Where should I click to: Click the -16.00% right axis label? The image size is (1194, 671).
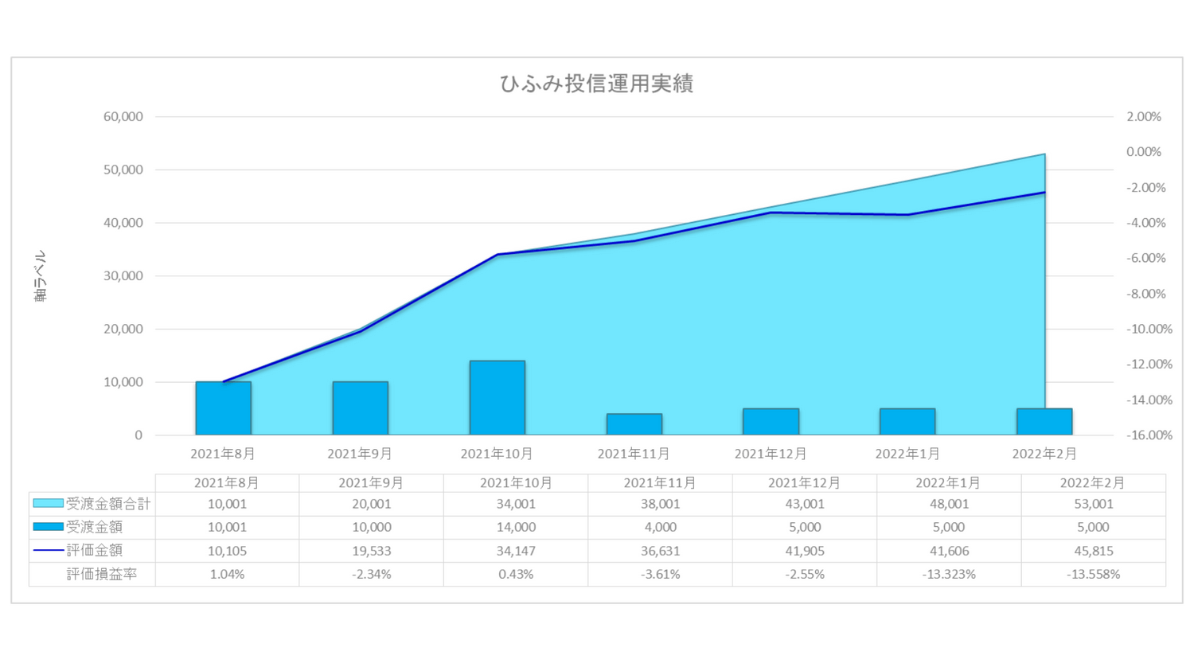[1149, 435]
